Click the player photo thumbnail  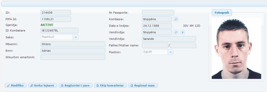pos(236,49)
